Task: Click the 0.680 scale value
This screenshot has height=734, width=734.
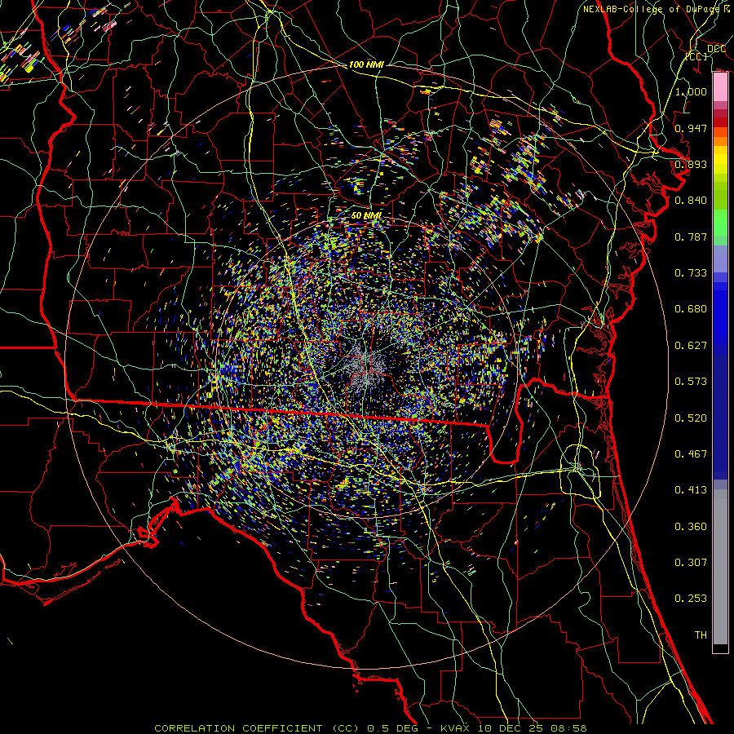Action: 691,309
